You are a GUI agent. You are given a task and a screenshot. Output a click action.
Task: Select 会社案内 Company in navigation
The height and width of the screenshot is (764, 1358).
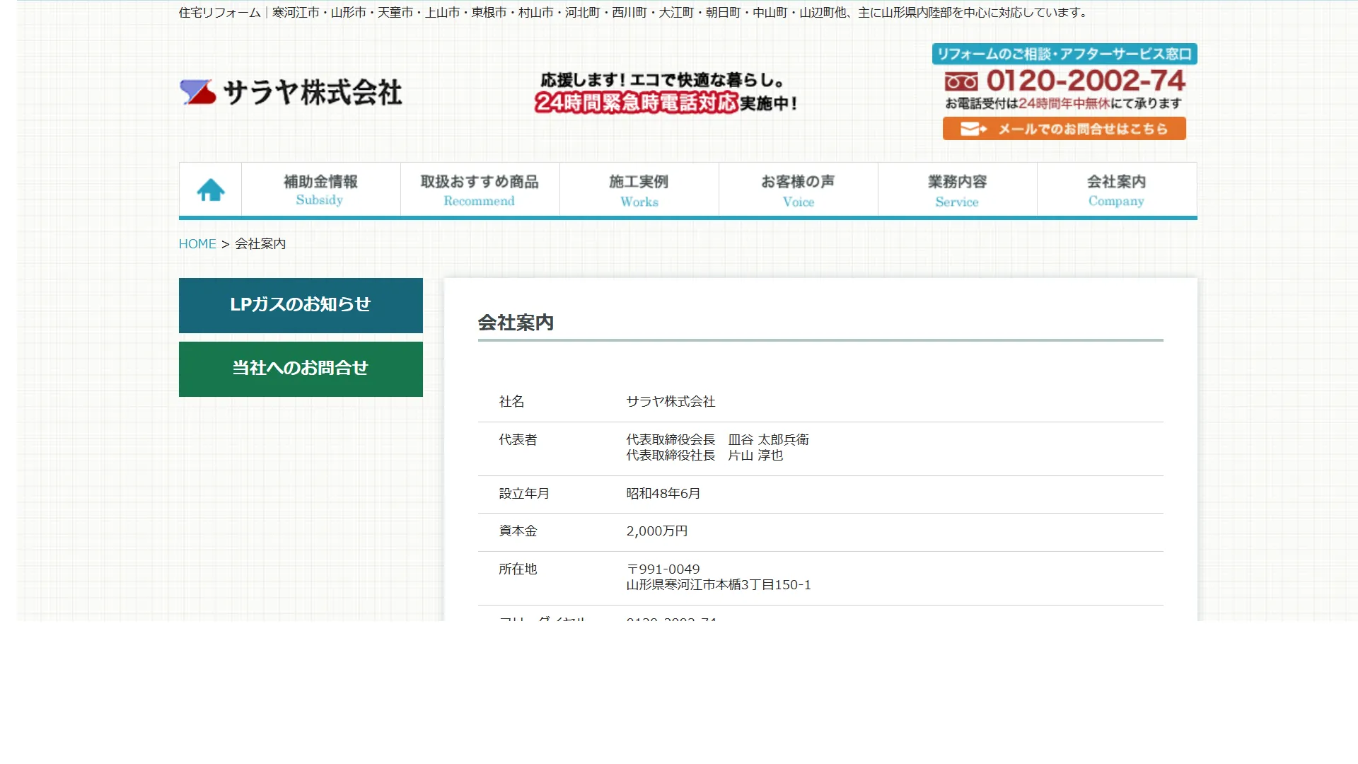point(1116,190)
